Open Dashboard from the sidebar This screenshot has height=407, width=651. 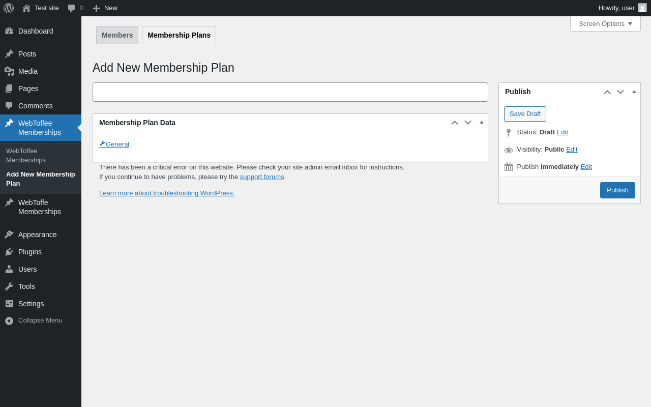pyautogui.click(x=36, y=31)
